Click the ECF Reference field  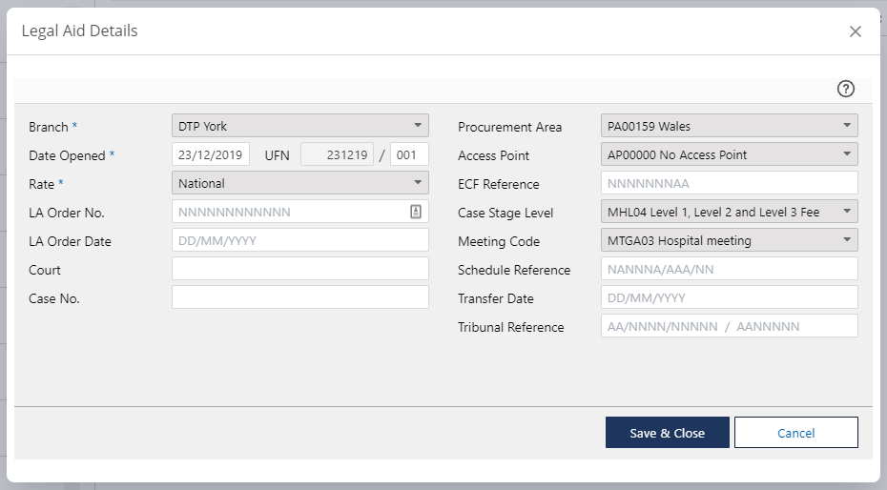[x=729, y=183]
